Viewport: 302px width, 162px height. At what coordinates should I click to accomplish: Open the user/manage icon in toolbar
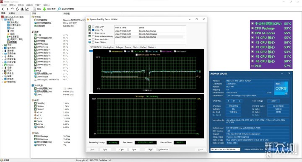click(22, 9)
